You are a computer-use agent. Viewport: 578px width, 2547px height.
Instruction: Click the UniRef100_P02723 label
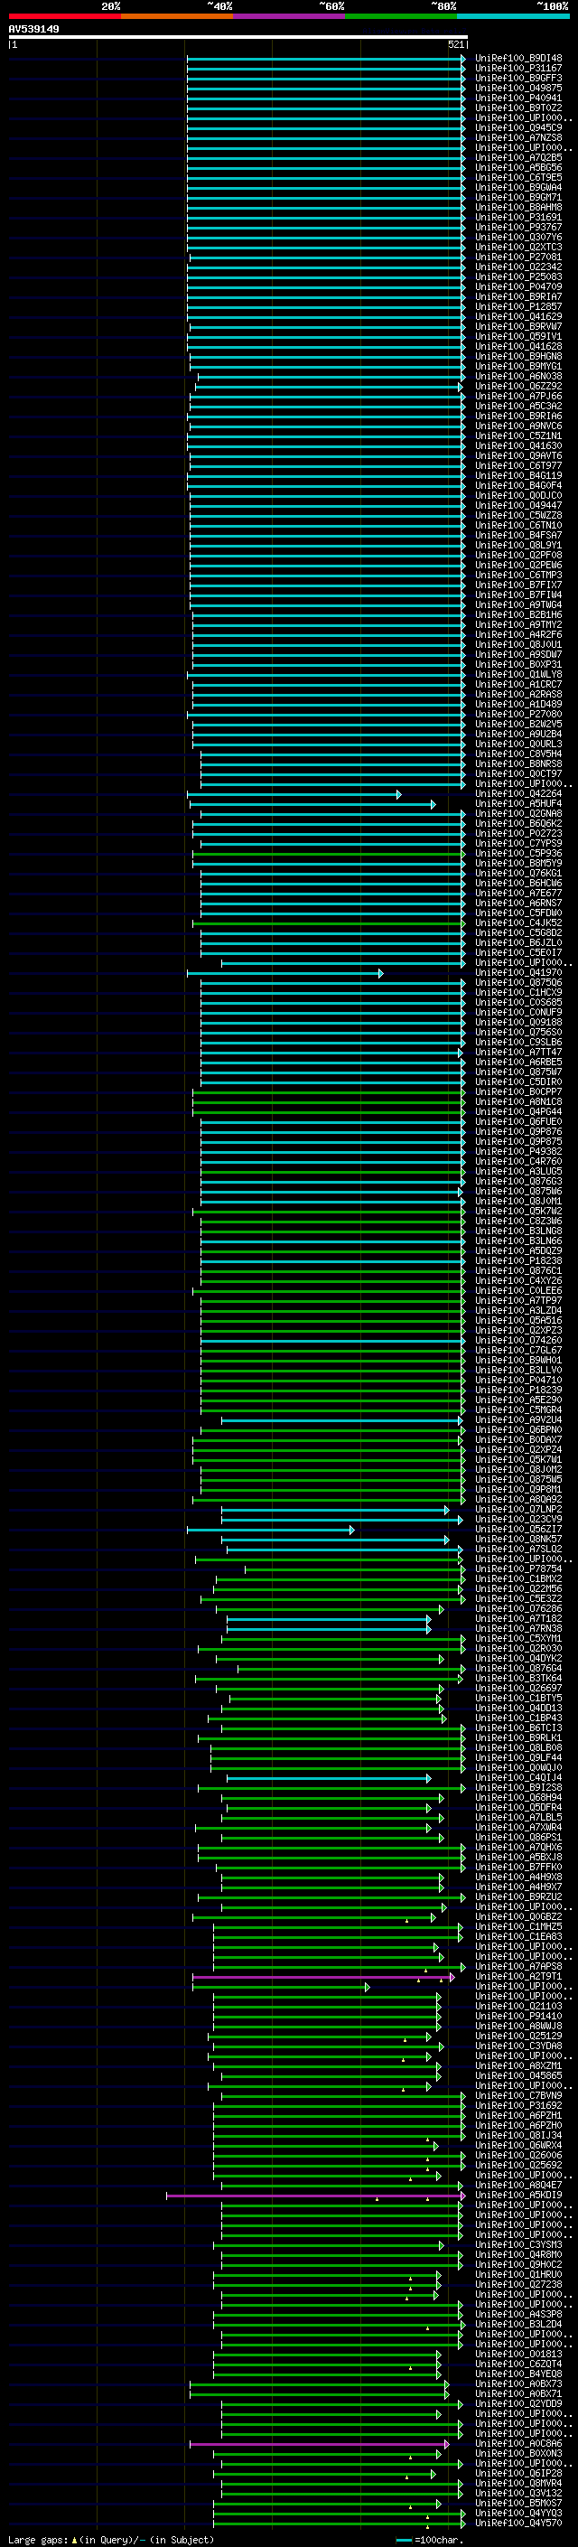[x=518, y=834]
